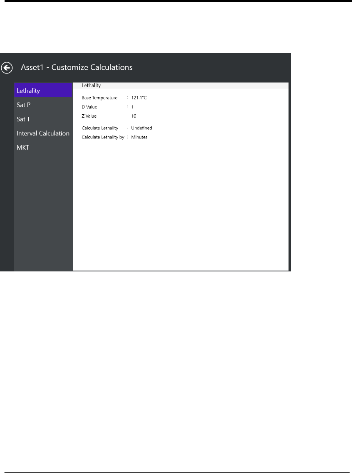Select the Lethality tab

point(43,90)
